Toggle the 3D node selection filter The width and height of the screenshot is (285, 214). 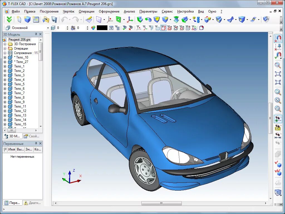click(x=139, y=28)
